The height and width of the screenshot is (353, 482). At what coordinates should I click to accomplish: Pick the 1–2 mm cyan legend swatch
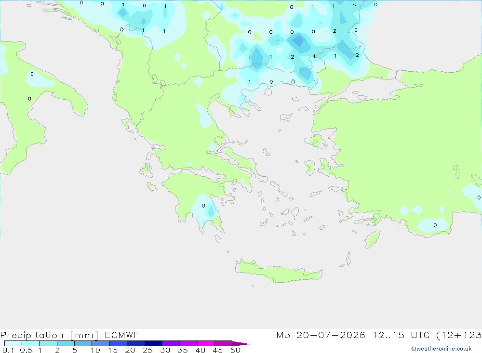tap(48, 343)
